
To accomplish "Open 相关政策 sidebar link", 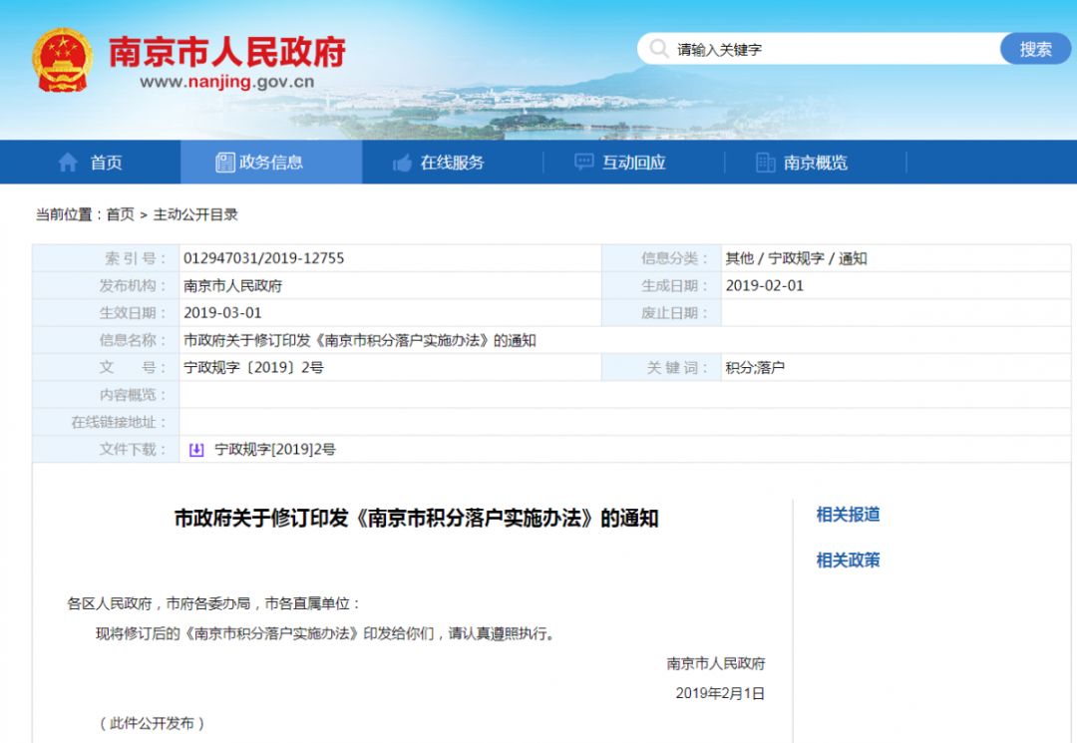I will coord(848,559).
